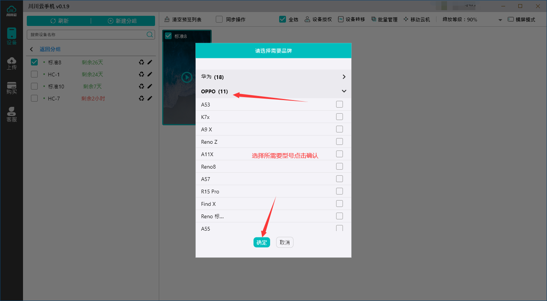Click the 设备转移 device transfer icon
547x301 pixels.
(x=351, y=19)
